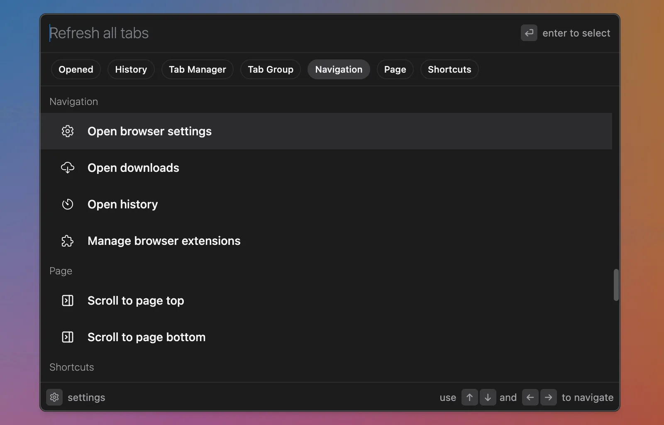The height and width of the screenshot is (425, 664).
Task: Show the Shortcuts filter tab
Action: (x=449, y=69)
